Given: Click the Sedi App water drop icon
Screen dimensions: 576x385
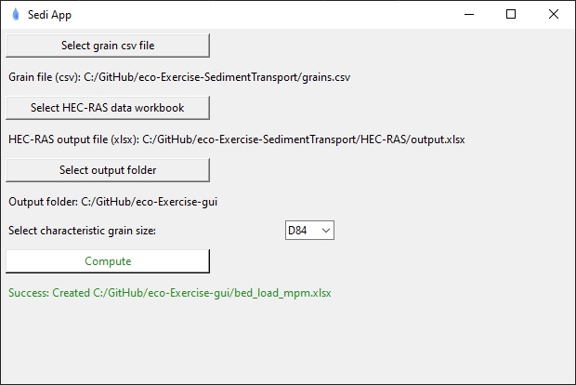Looking at the screenshot, I should (x=15, y=15).
